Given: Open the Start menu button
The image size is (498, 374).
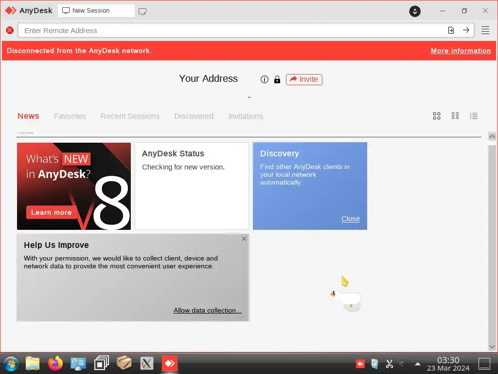Looking at the screenshot, I should [11, 363].
